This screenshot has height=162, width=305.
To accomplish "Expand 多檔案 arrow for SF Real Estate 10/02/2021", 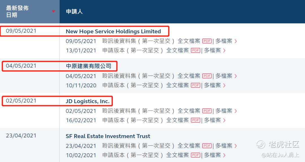I will 224,155.
